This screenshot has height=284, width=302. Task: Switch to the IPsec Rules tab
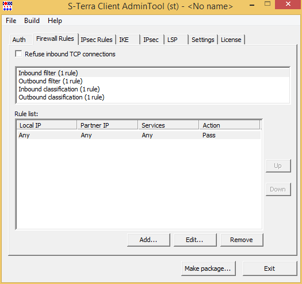[x=97, y=40]
